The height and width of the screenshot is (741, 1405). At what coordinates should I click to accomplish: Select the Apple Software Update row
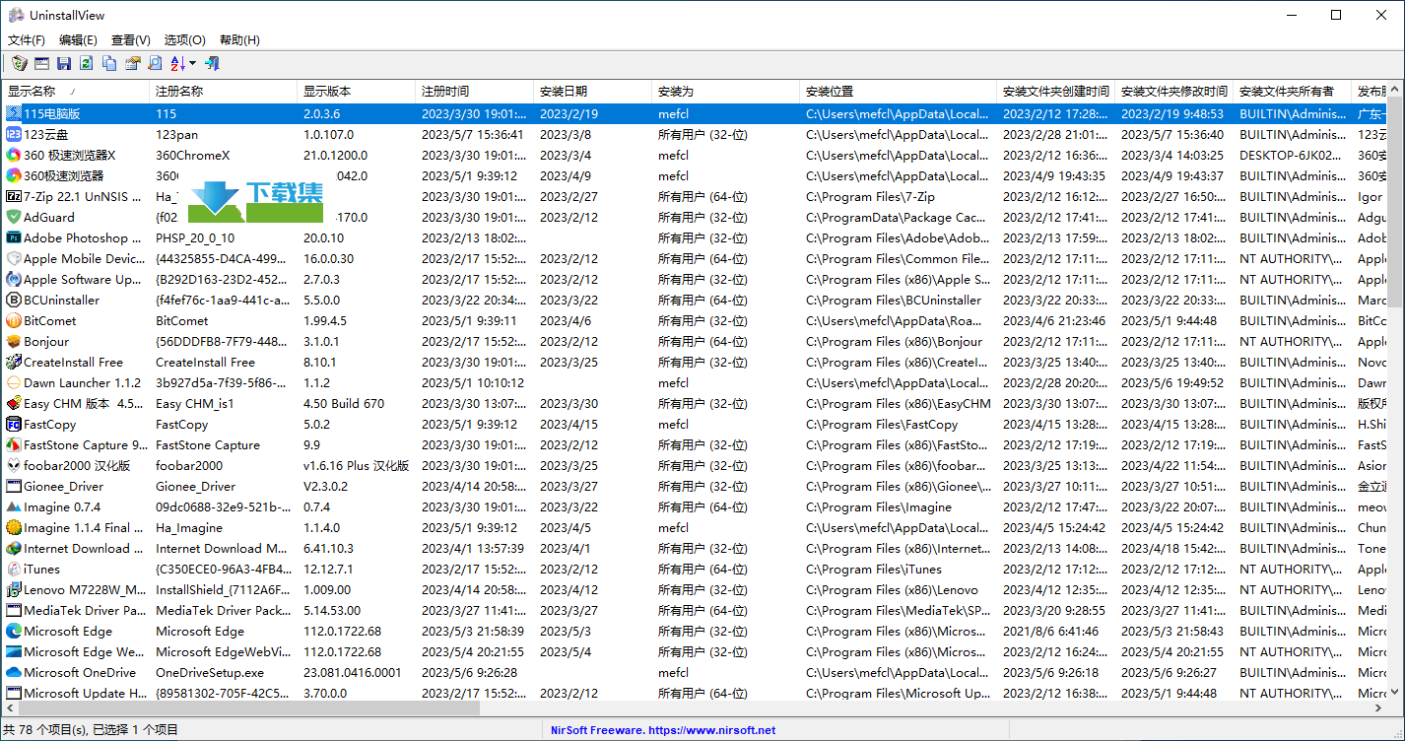tap(694, 279)
